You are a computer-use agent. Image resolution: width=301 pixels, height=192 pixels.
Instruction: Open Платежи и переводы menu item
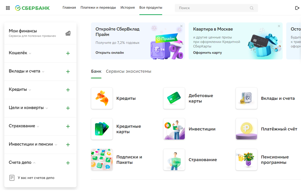[x=98, y=7]
